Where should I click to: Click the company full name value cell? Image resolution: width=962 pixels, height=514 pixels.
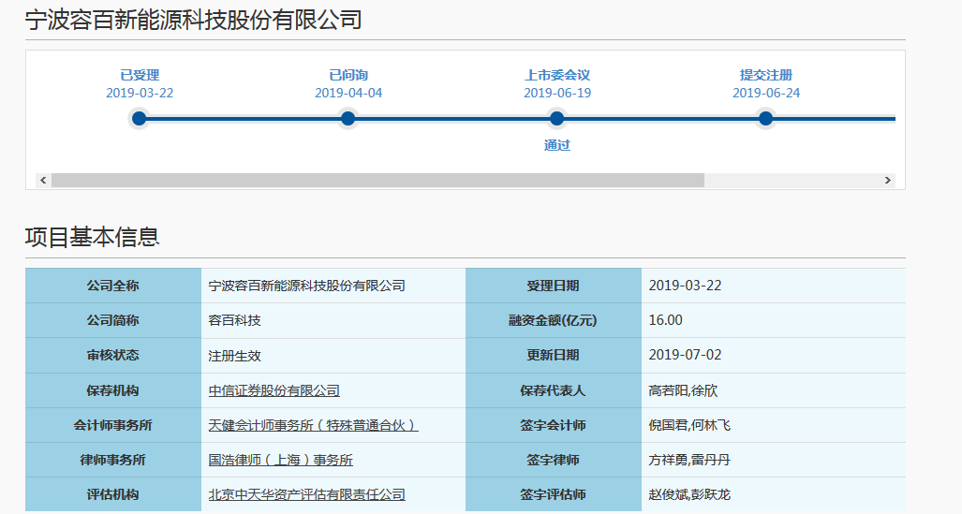click(333, 286)
